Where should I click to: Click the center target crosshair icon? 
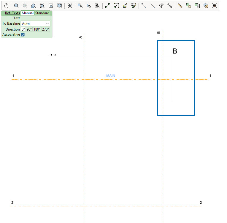[x=70, y=6]
